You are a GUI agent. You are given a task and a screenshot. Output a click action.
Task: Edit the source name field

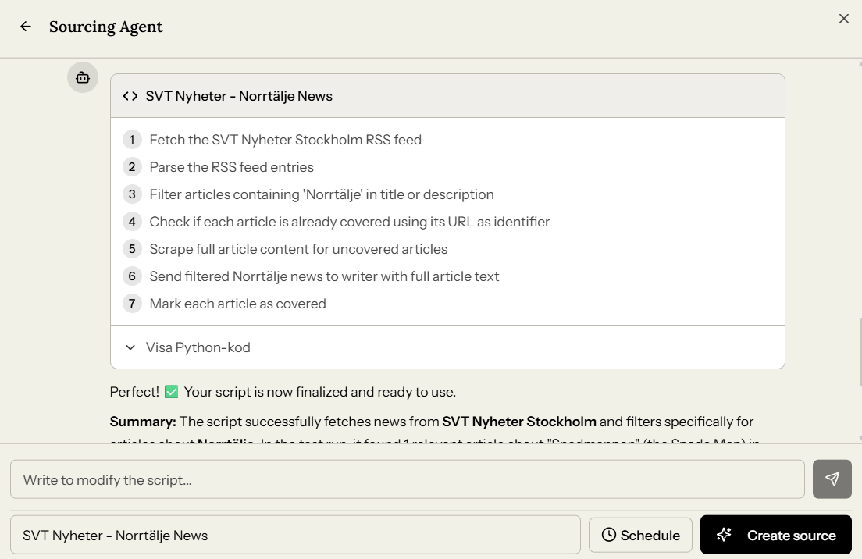(295, 535)
